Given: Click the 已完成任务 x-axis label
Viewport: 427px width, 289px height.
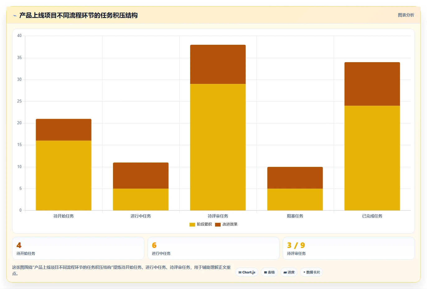Looking at the screenshot, I should point(372,216).
